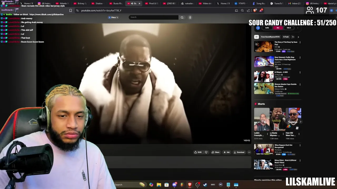337x189 pixels.
Task: Like the video with the thumbs up button
Action: (198, 152)
